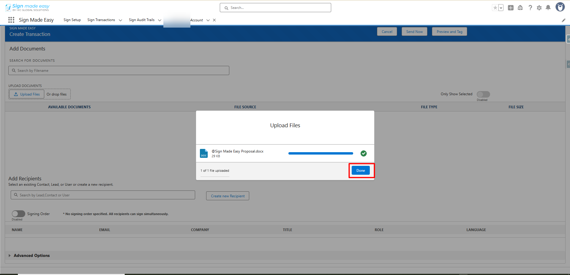Viewport: 570px width, 275px height.
Task: Click the favorites star icon
Action: pos(495,8)
